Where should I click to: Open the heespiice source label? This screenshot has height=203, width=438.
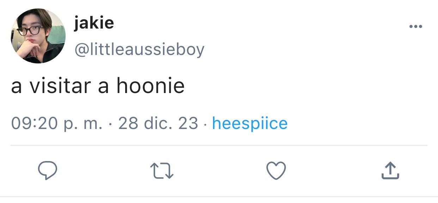[250, 123]
